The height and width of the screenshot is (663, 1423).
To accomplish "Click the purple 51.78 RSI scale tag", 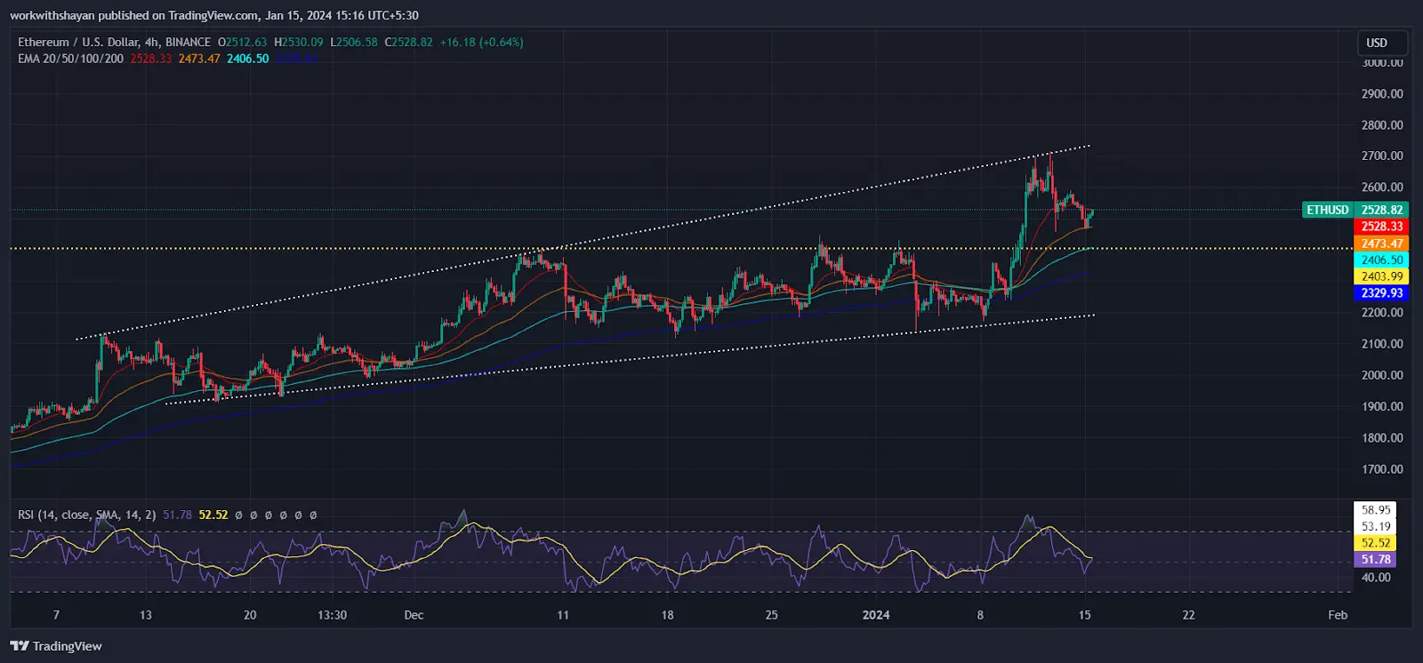I will (x=1375, y=560).
